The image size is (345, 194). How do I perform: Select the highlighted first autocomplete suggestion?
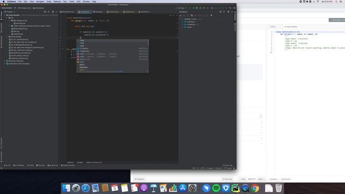click(112, 40)
